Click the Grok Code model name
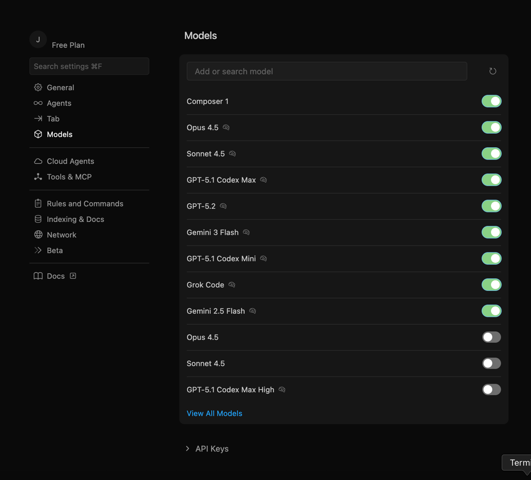The image size is (531, 480). 205,285
